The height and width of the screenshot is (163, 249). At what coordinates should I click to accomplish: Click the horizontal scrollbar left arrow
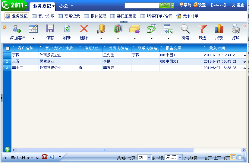click(x=14, y=150)
